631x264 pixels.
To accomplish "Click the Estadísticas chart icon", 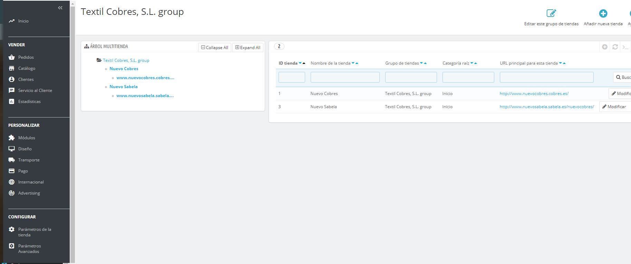I will (x=12, y=102).
